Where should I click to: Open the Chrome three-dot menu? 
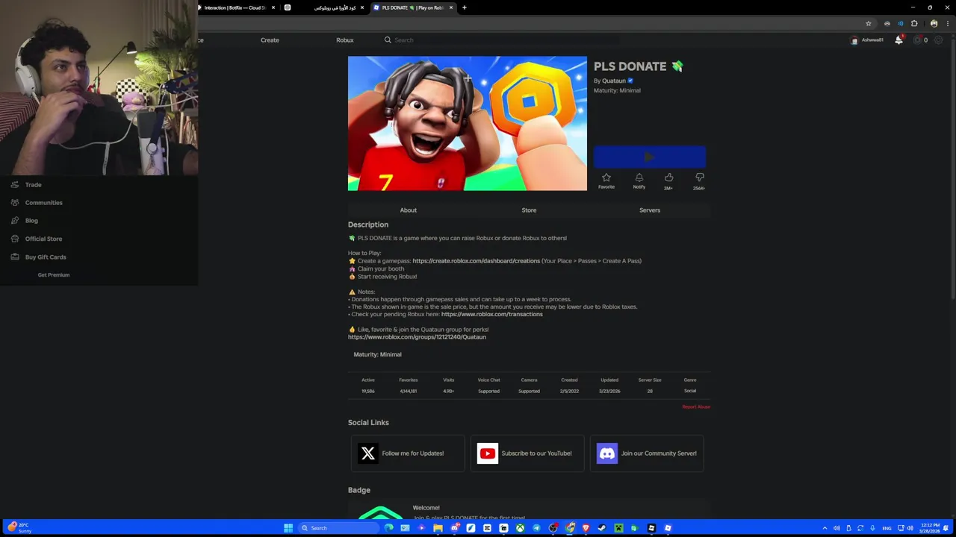tap(947, 23)
